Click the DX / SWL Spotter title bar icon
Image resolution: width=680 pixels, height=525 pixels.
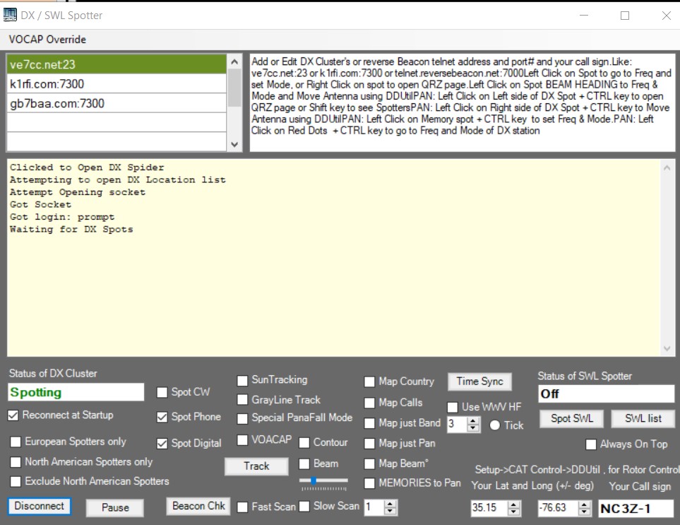[11, 15]
